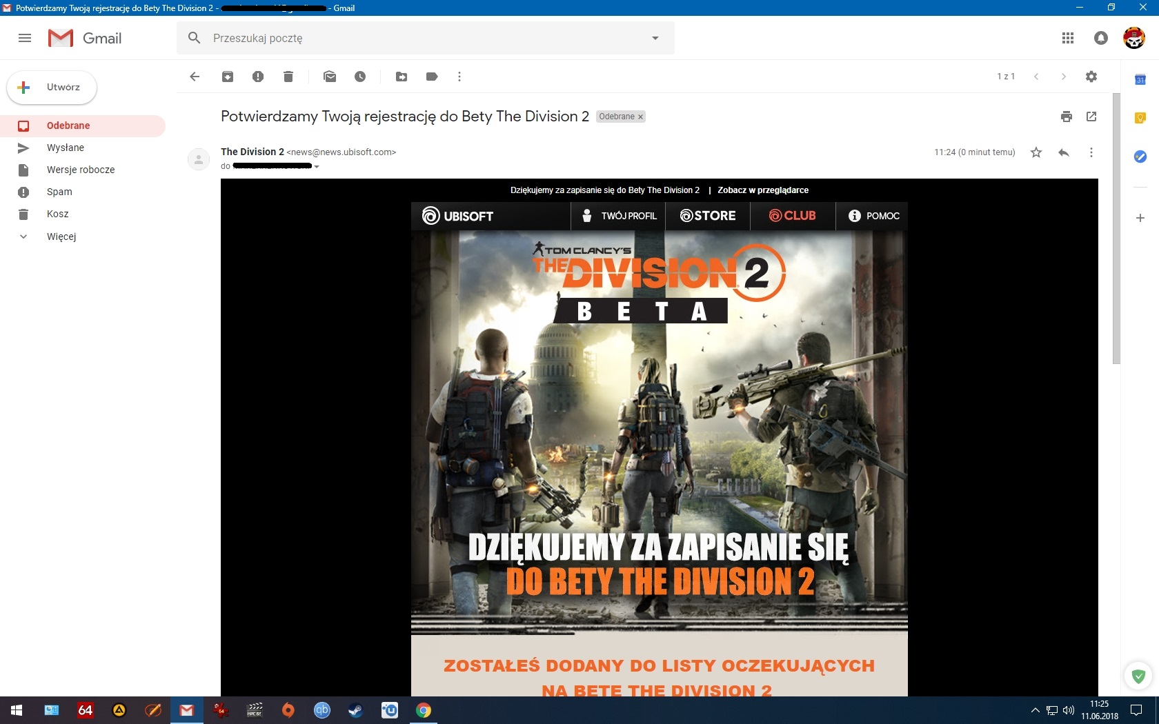Show hidden tray icons chevron
This screenshot has height=724, width=1159.
click(1035, 710)
